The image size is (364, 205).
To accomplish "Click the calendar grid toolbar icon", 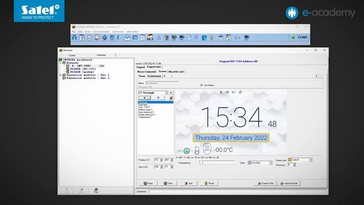I will 221,38.
